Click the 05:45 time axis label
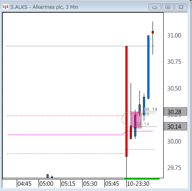The height and width of the screenshot is (191, 192). tap(112, 184)
